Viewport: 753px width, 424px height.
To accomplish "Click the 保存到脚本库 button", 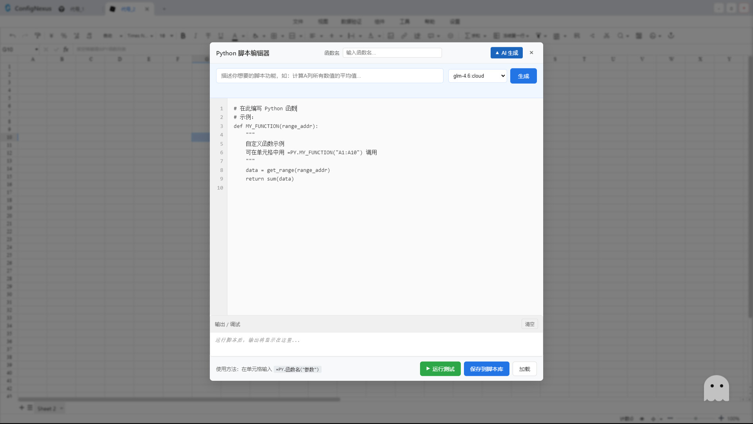I will (486, 369).
